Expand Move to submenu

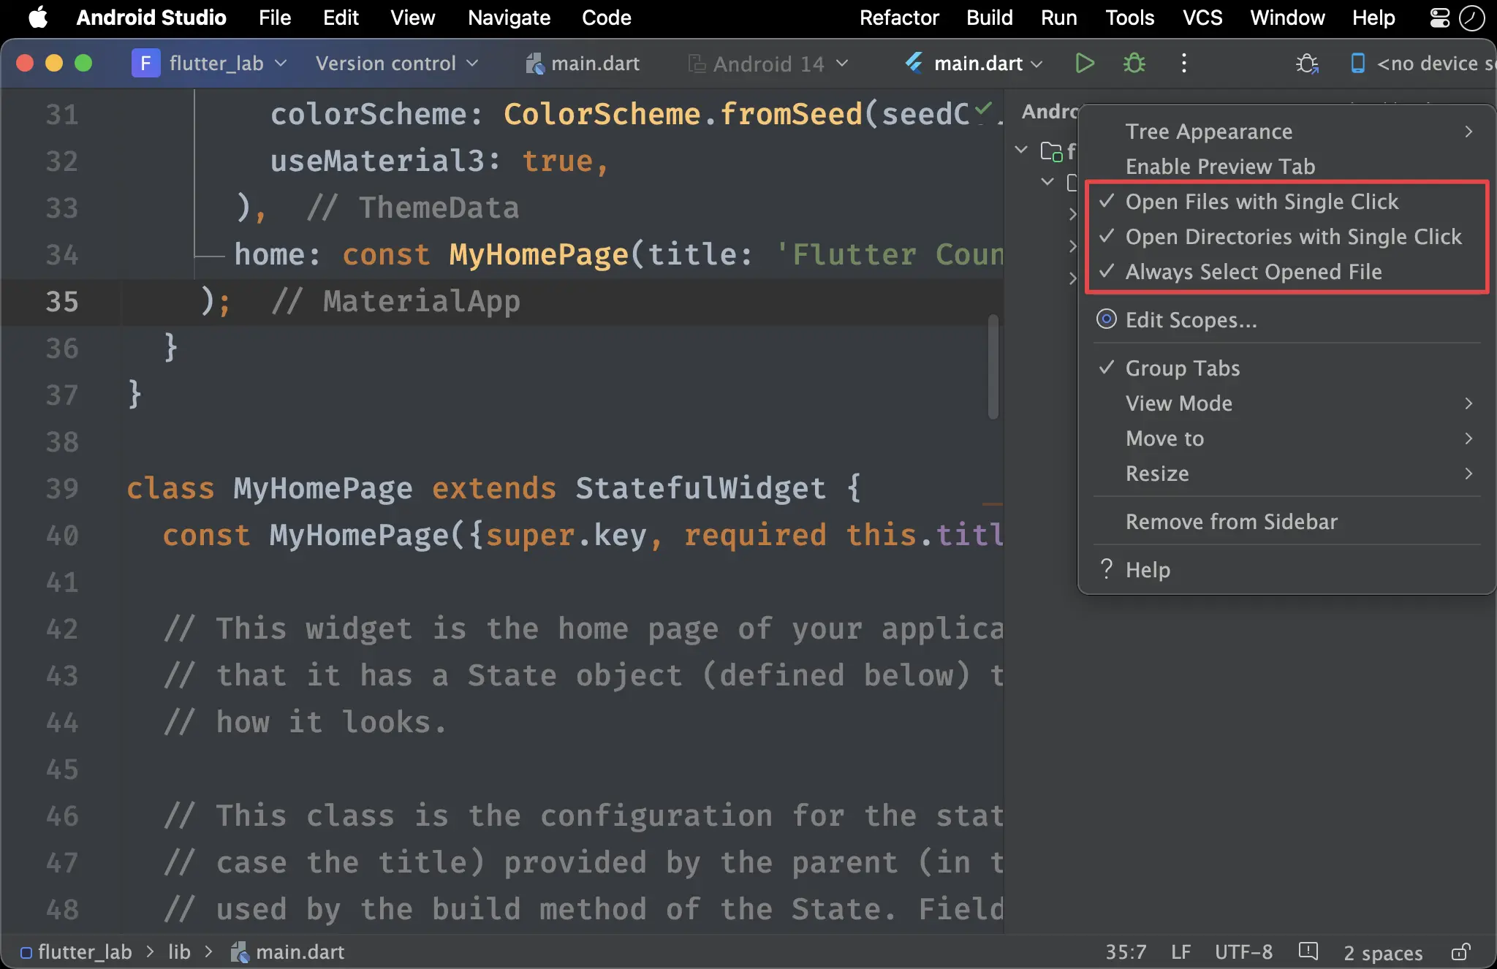coord(1286,438)
